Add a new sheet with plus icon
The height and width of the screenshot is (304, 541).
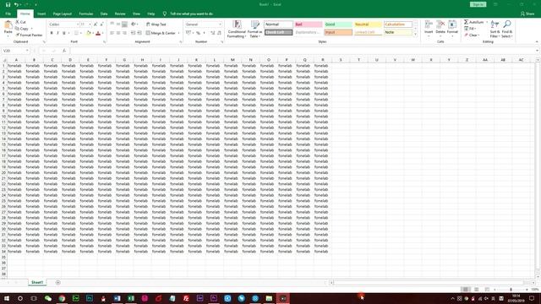click(58, 283)
